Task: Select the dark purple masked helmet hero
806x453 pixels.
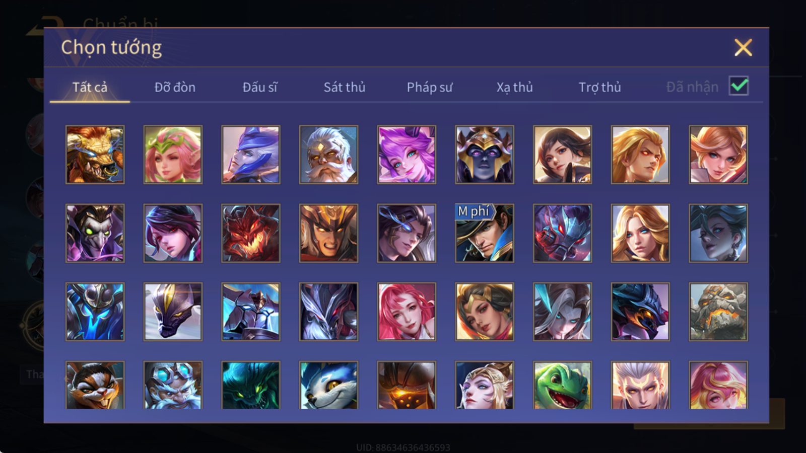Action: [x=485, y=155]
